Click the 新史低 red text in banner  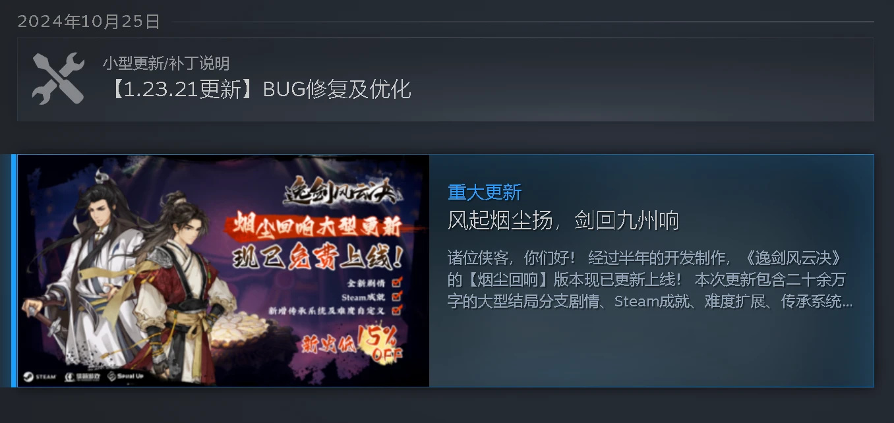[x=327, y=343]
